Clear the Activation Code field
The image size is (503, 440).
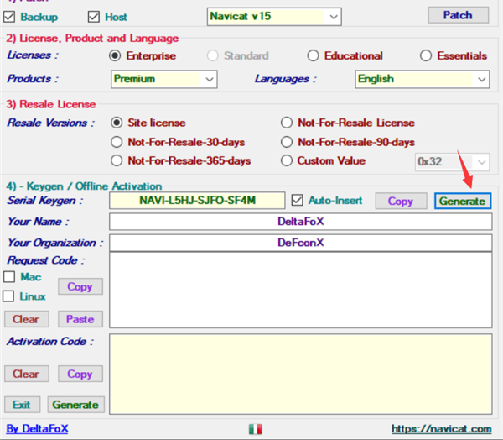pos(27,374)
